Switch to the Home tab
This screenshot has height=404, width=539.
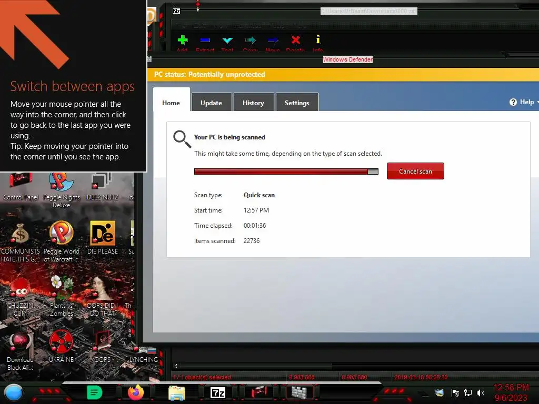point(171,103)
